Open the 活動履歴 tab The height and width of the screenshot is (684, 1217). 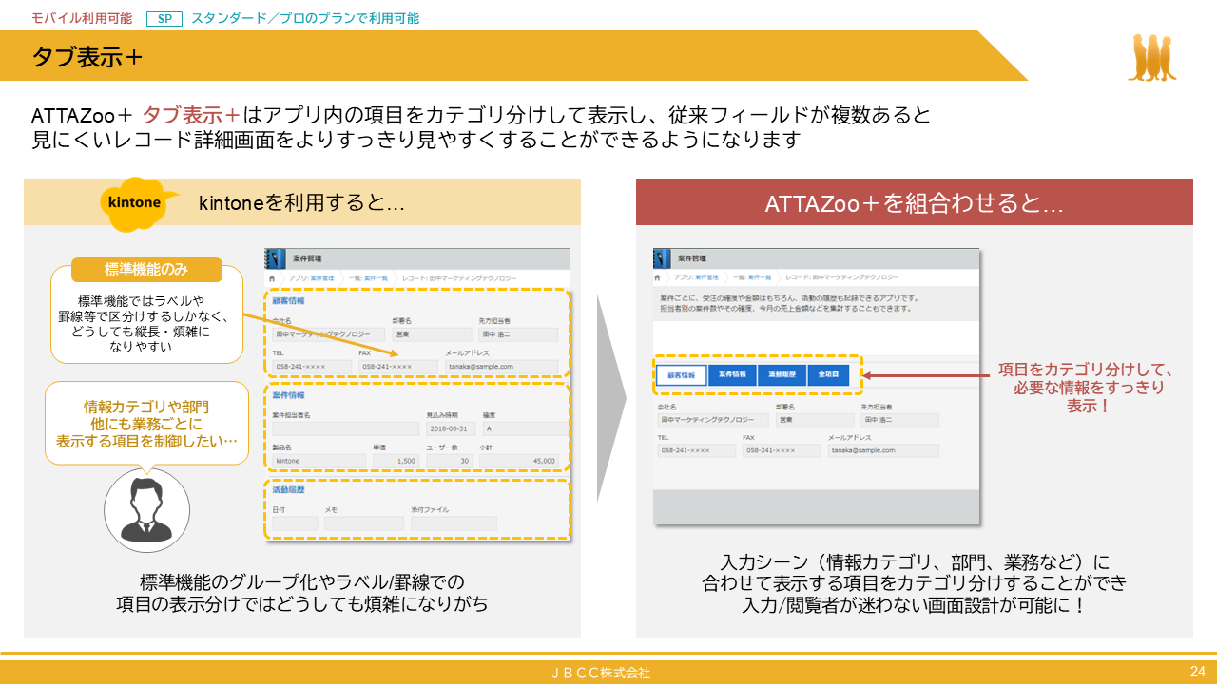click(x=782, y=374)
